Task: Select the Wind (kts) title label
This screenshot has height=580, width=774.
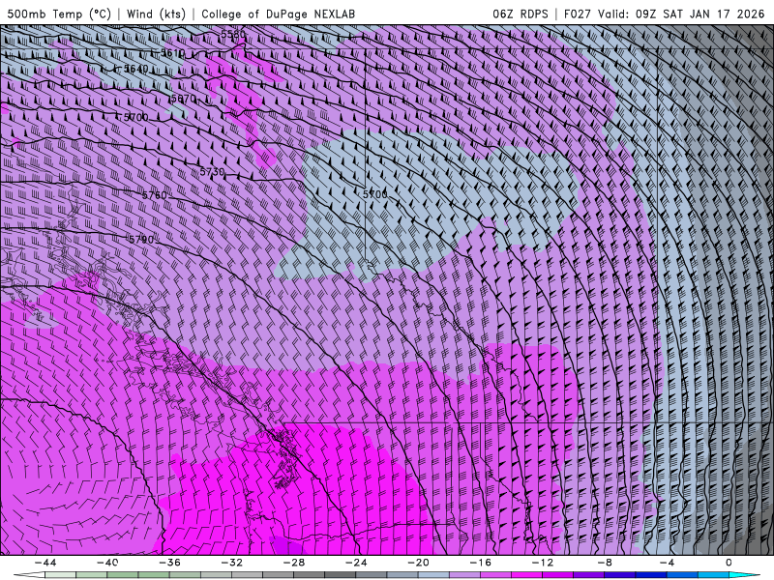Action: pyautogui.click(x=155, y=14)
